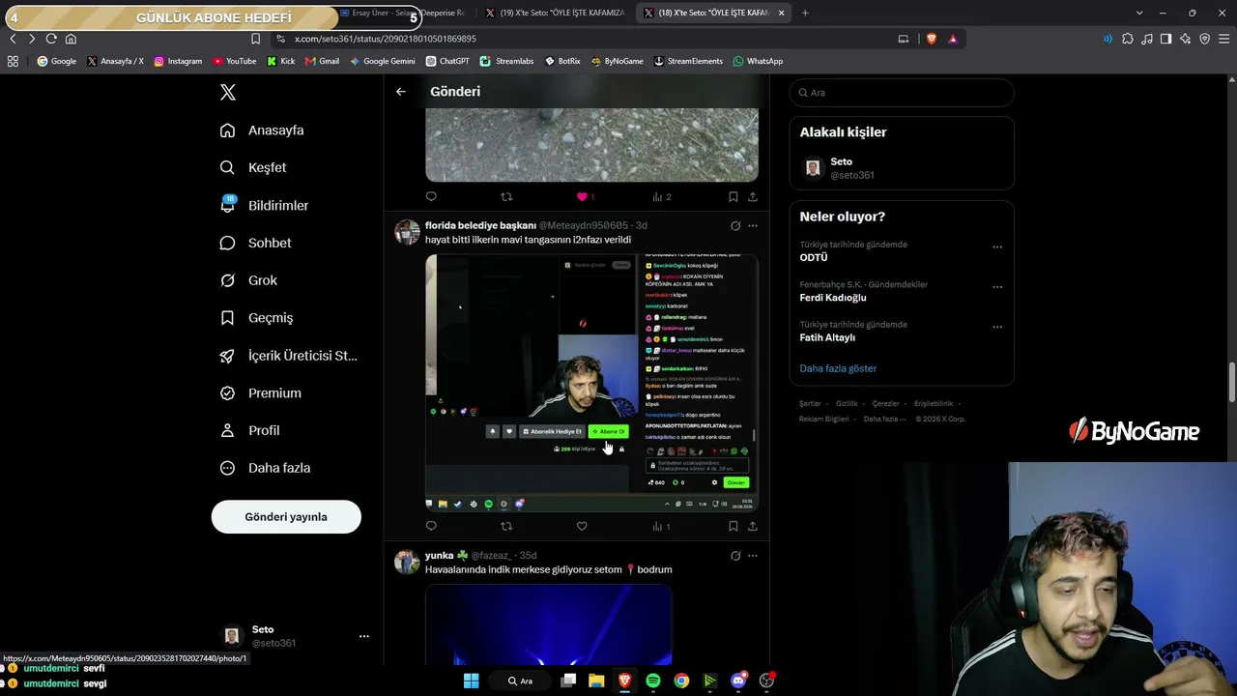Open the Google Gemini bookmark
The image size is (1237, 696).
pos(383,61)
